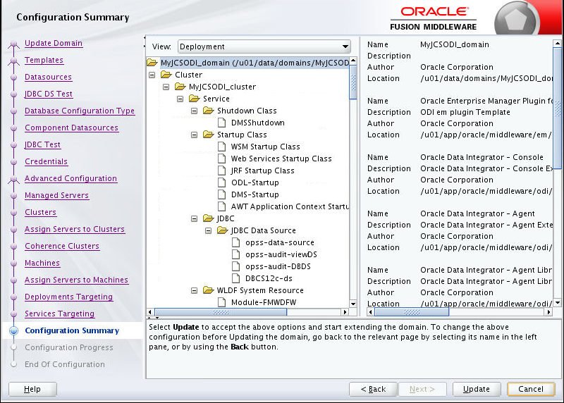This screenshot has width=564, height=403.
Task: Go to the Update Domain step
Action: click(54, 43)
